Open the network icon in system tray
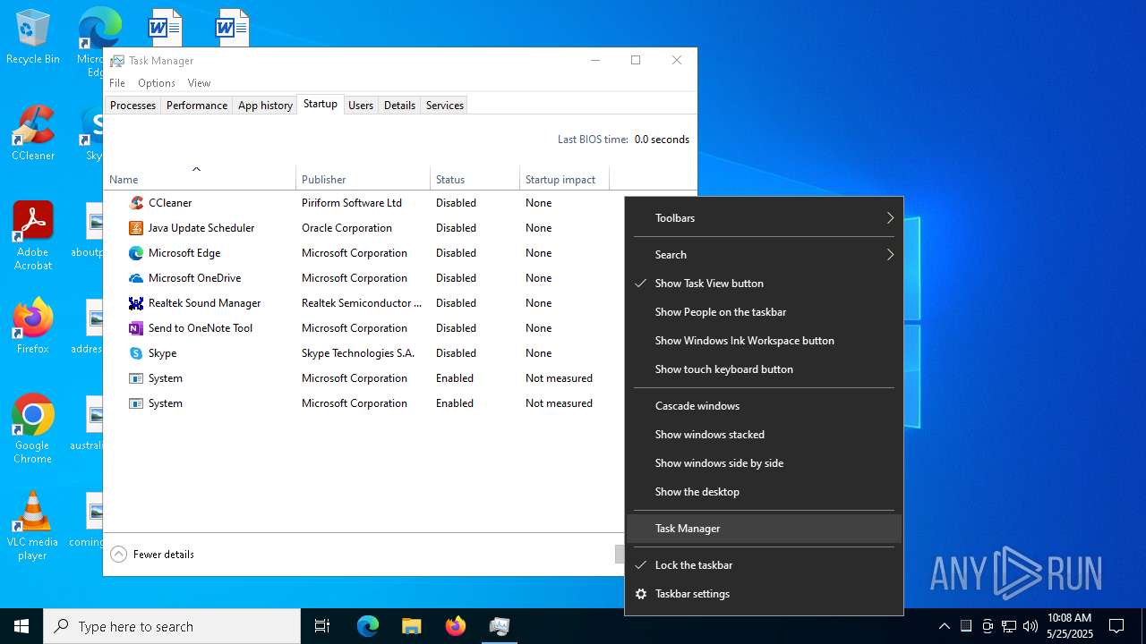 click(x=1009, y=626)
